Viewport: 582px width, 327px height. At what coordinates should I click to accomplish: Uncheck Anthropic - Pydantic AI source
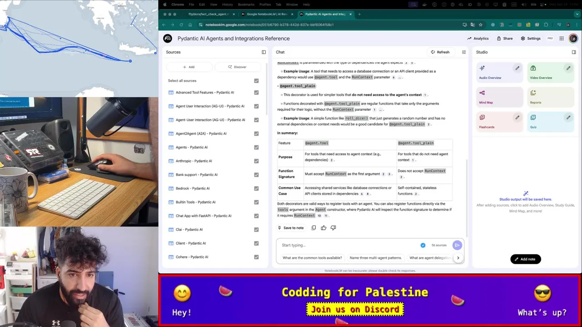[x=256, y=161]
